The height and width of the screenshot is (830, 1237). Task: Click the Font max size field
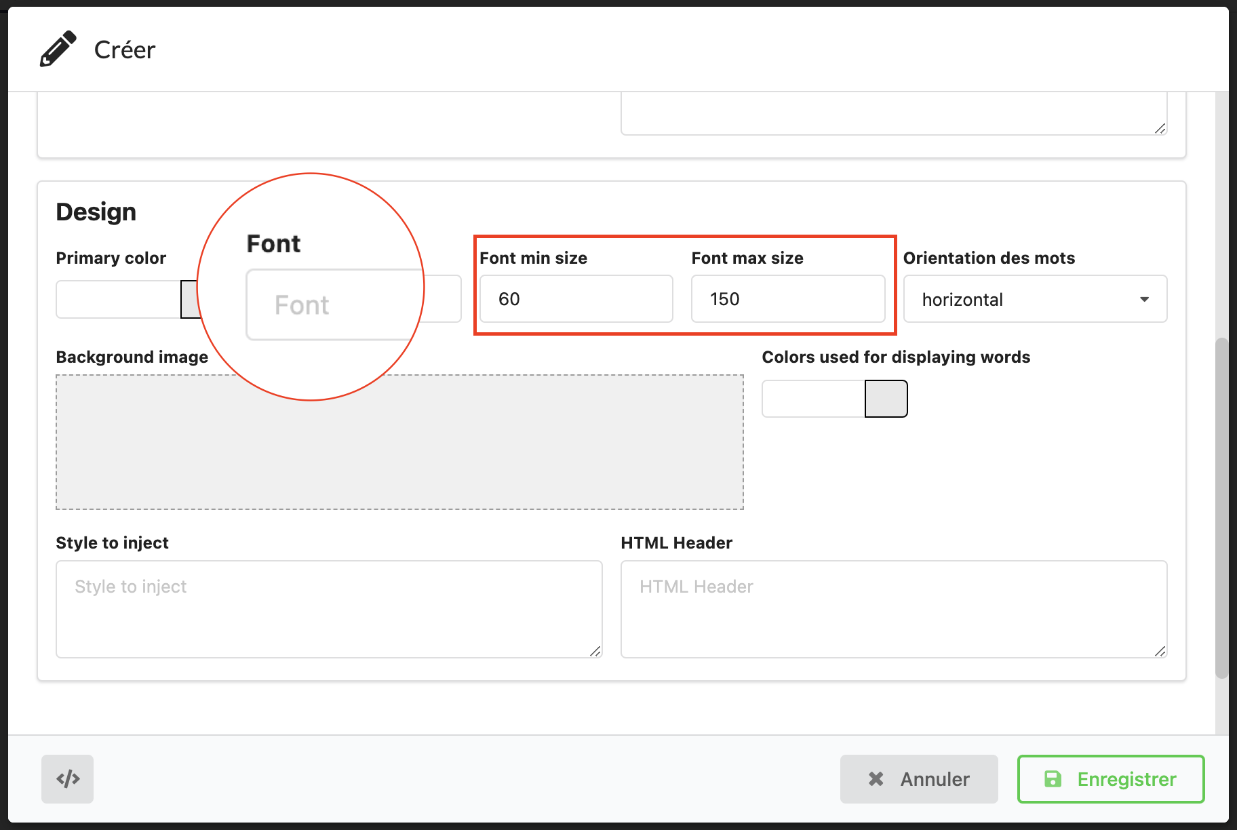coord(787,299)
